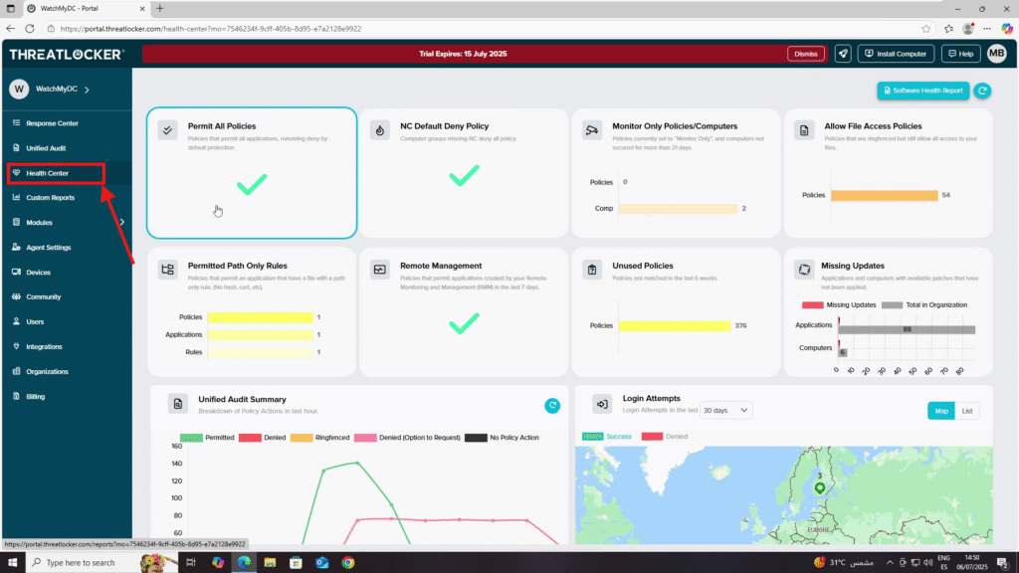Viewport: 1019px width, 573px height.
Task: Click the Monitor Only Policies card icon
Action: [x=592, y=130]
